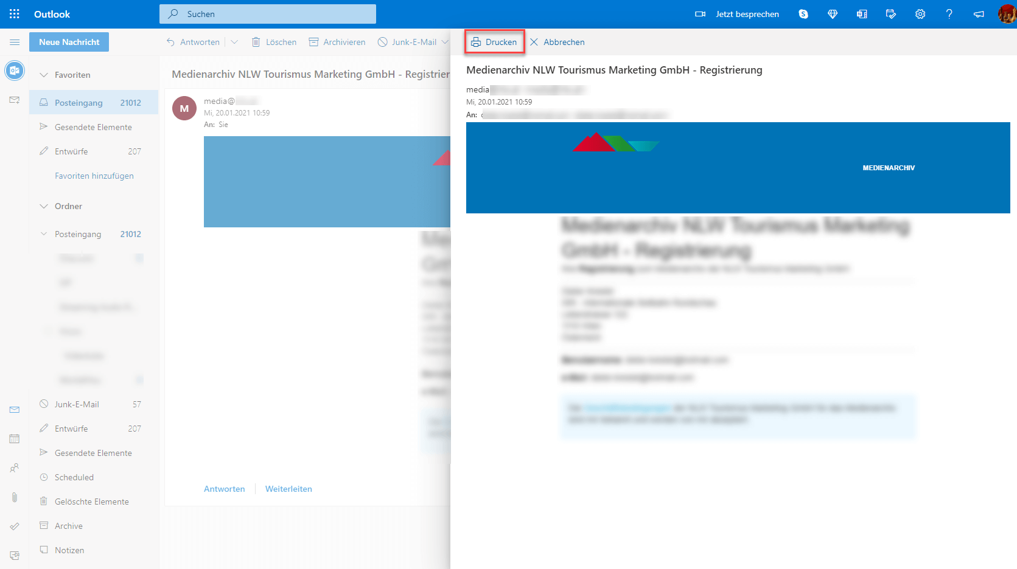Open the app launcher grid icon
1017x569 pixels.
15,14
